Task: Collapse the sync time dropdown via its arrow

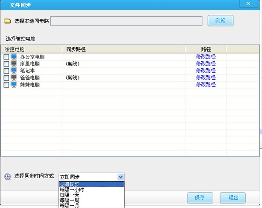Action: [x=121, y=177]
